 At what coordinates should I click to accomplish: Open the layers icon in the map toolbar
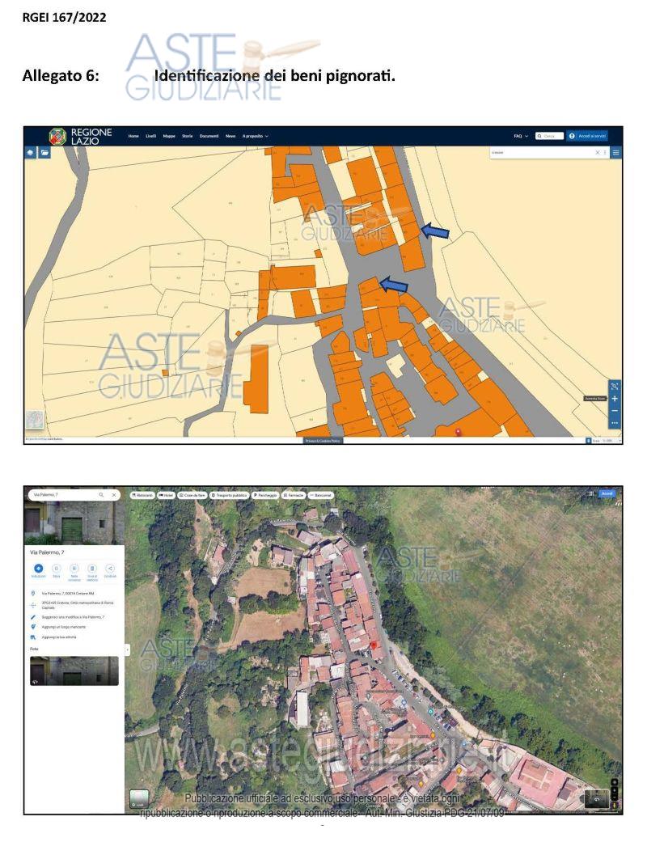32,152
